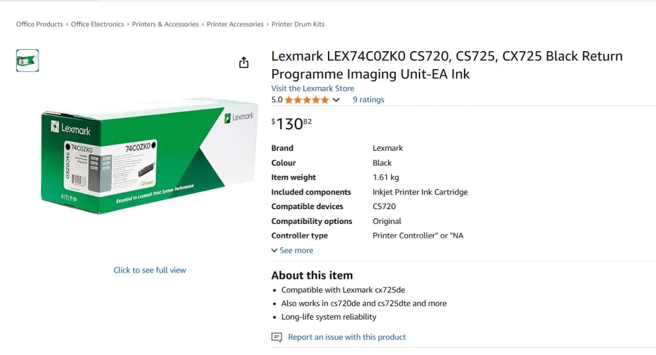The height and width of the screenshot is (355, 656).
Task: Navigate to Printers & Accessories breadcrumb
Action: coord(165,24)
